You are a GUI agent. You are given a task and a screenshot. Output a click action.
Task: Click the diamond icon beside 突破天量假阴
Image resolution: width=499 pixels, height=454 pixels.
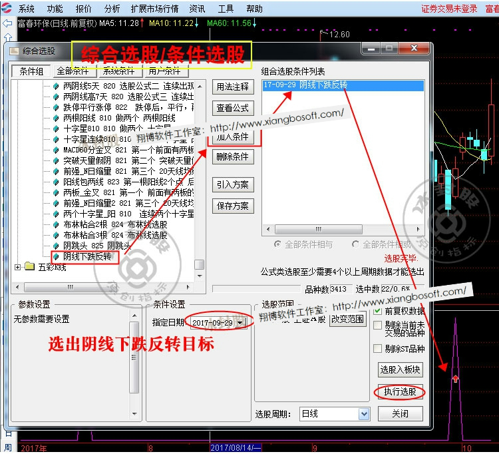click(56, 161)
